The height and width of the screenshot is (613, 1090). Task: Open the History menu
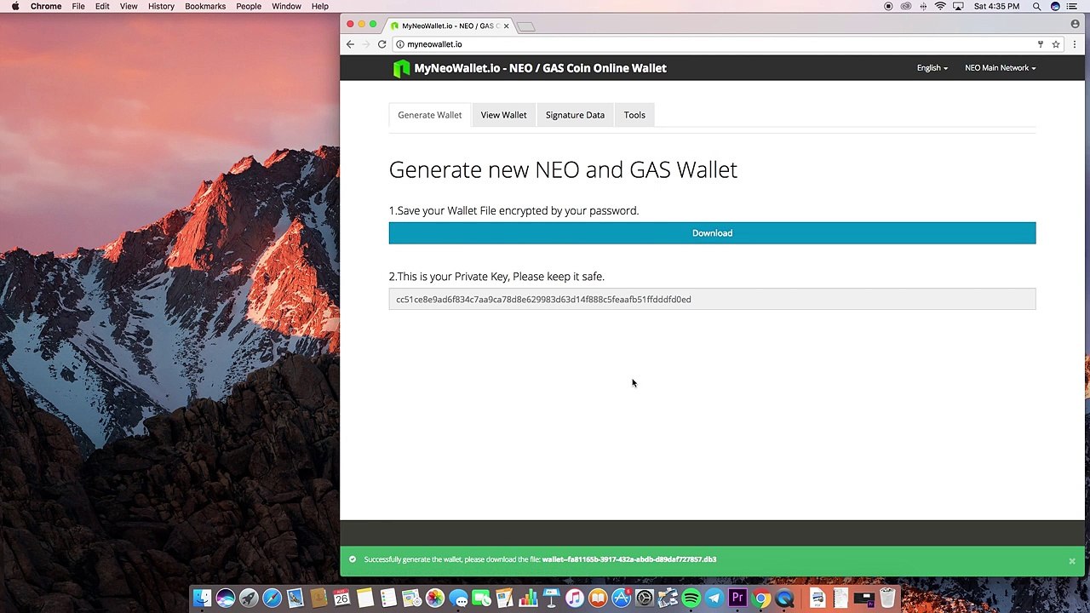(x=161, y=6)
